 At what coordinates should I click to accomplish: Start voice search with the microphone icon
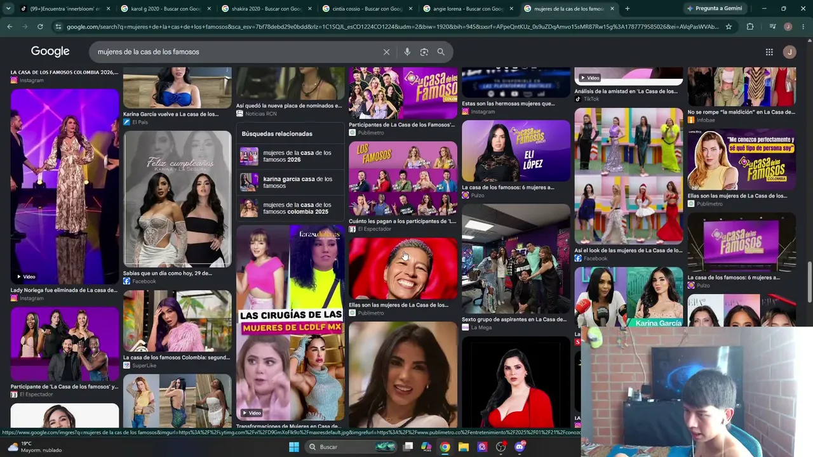point(407,52)
